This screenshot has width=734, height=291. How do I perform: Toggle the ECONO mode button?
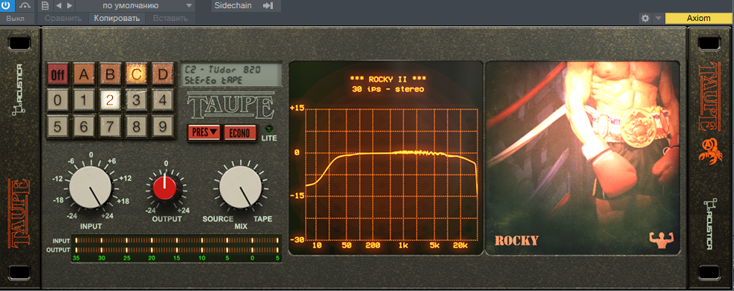240,132
